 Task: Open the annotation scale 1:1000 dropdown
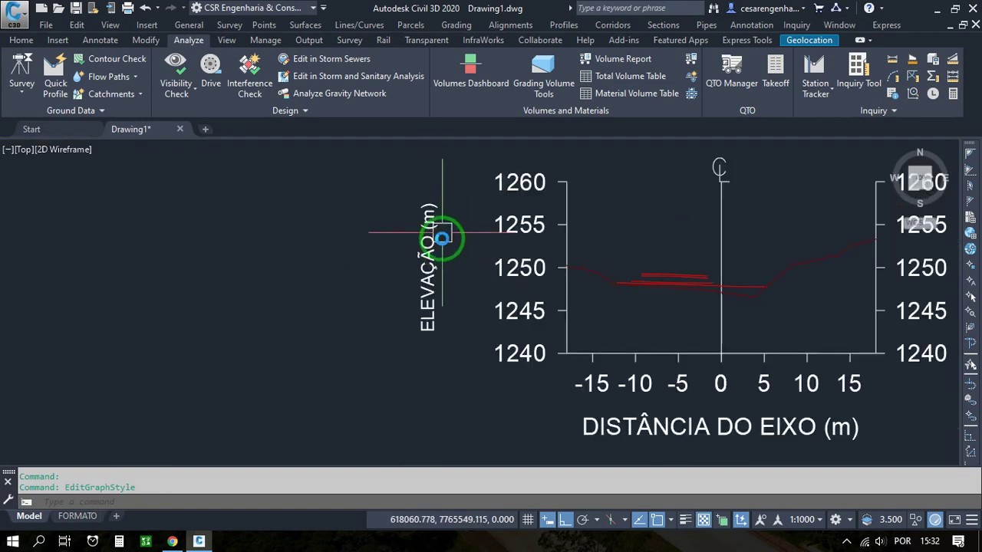806,520
